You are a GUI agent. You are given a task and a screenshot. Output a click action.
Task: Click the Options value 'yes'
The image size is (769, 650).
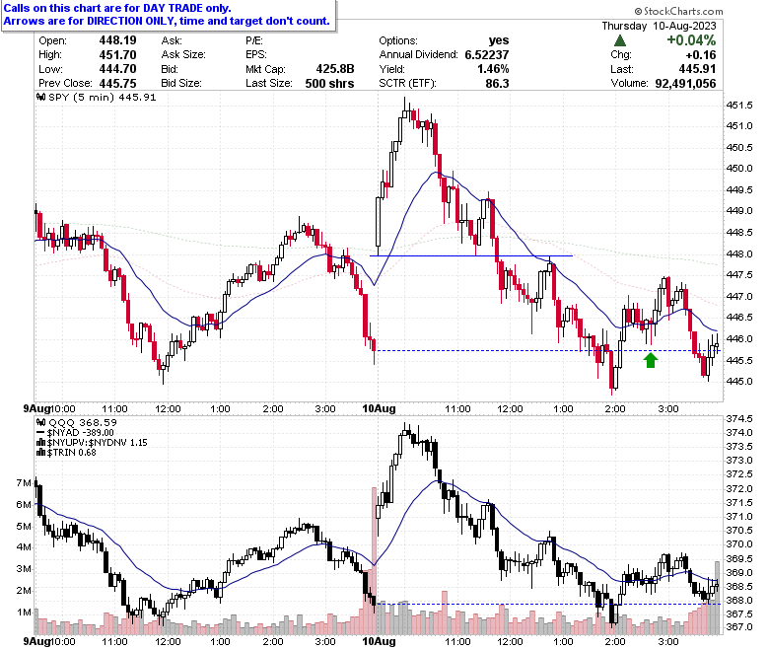click(499, 40)
